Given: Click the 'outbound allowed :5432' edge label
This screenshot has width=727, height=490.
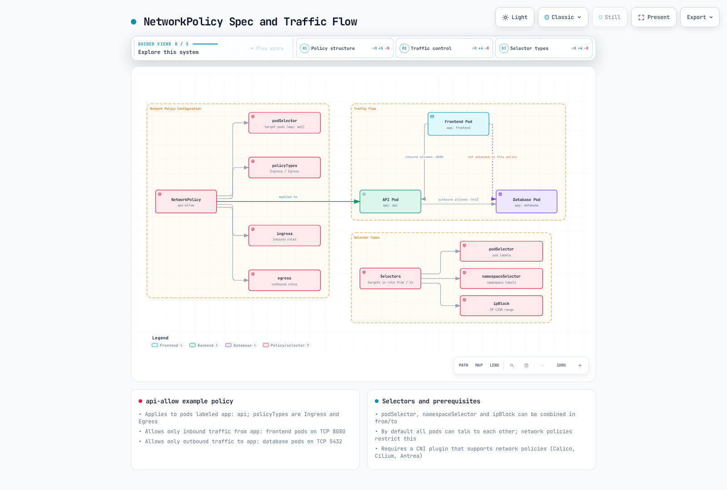Looking at the screenshot, I should (x=458, y=200).
